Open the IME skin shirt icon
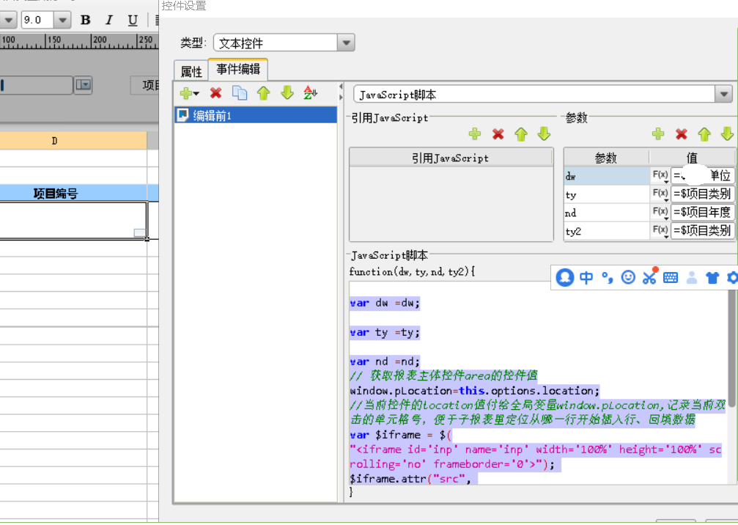Screen dimensions: 738x525 click(712, 277)
